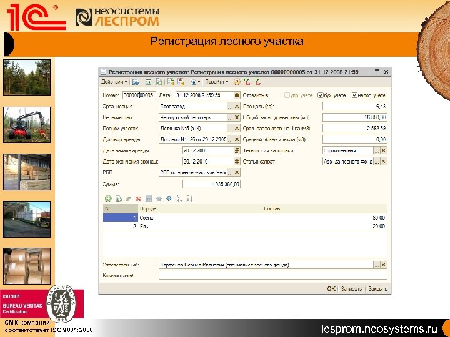Toggle the налог. учете checkbox
The image size is (450, 337).
[355, 95]
